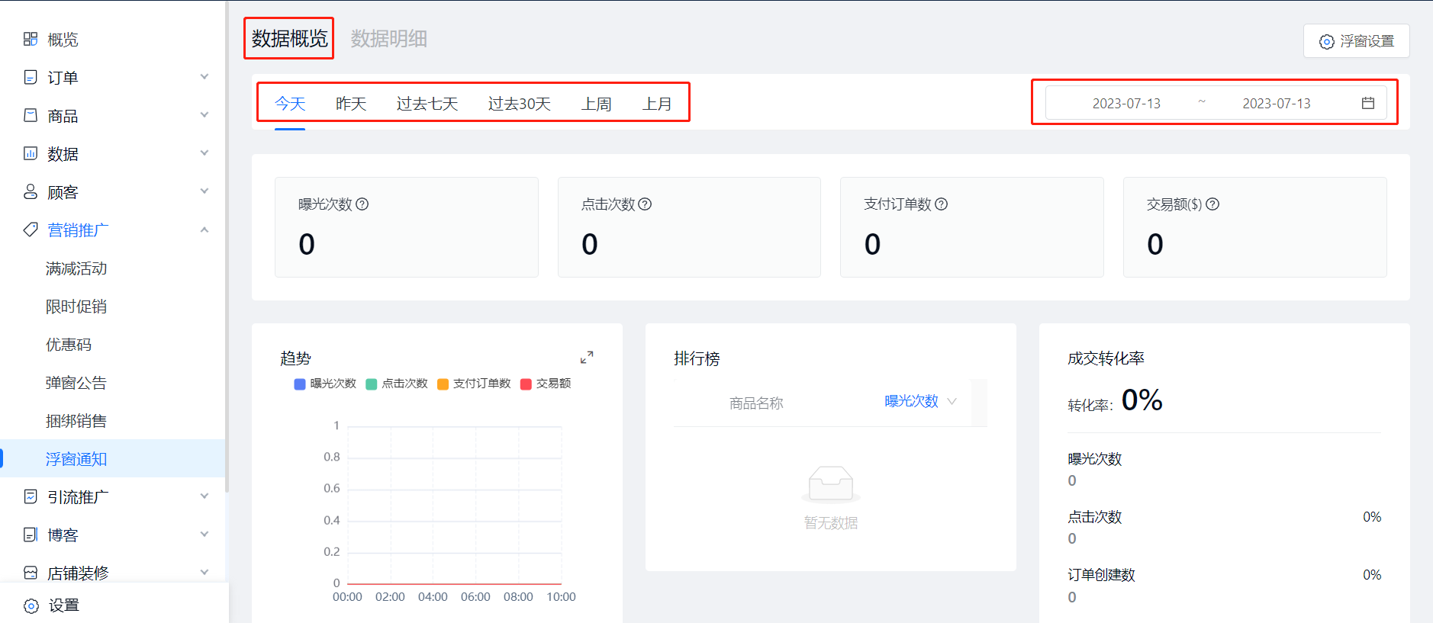Click the 营销推广 tag sidebar icon
This screenshot has height=623, width=1433.
[x=31, y=230]
